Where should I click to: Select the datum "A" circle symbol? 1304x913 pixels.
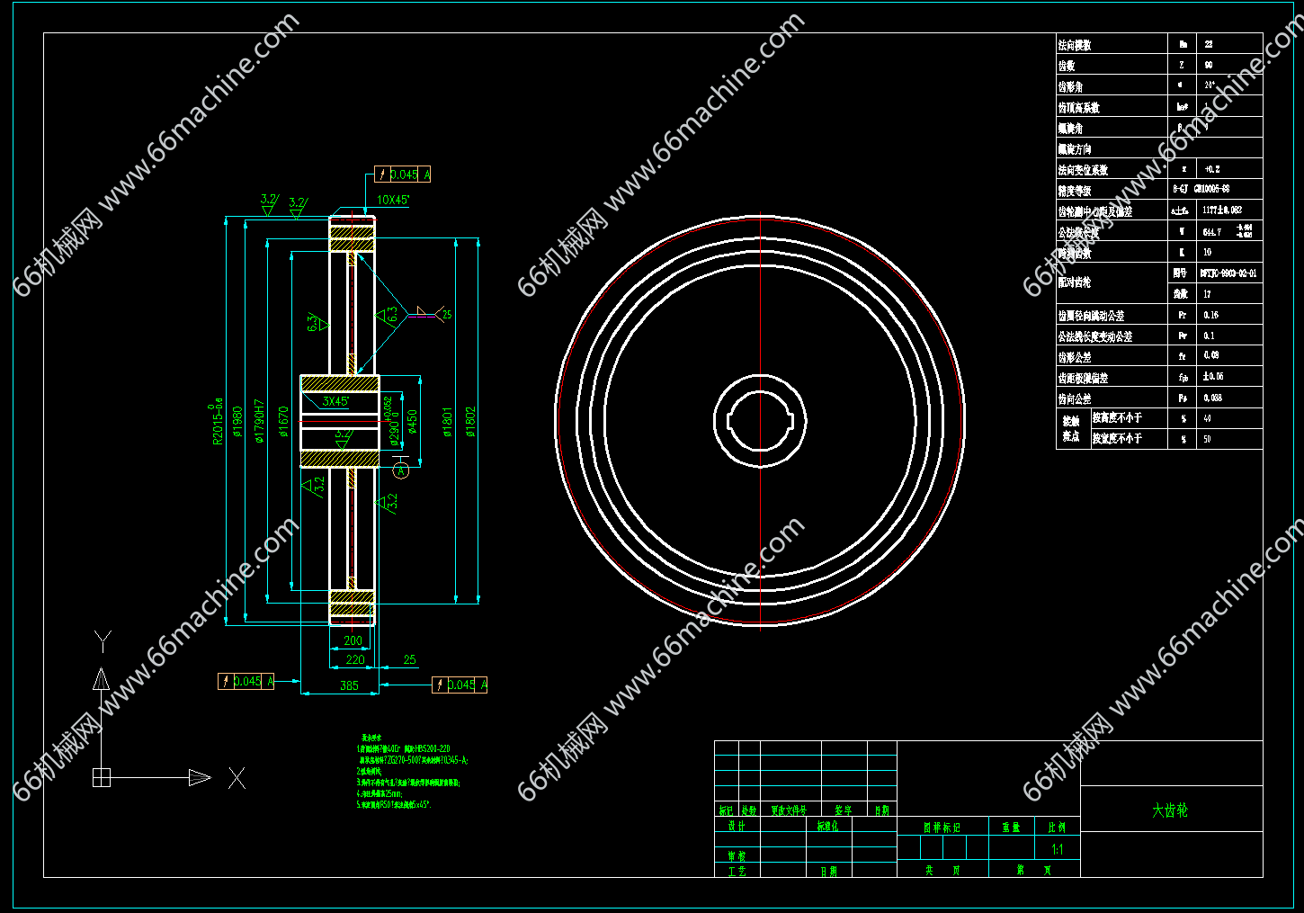[x=401, y=470]
